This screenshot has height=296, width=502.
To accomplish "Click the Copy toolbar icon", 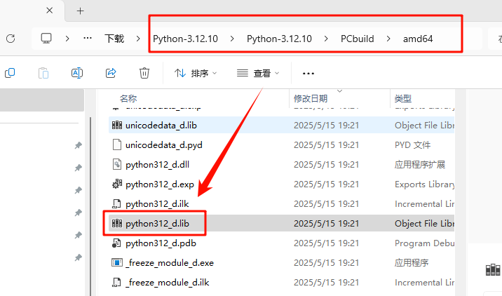I will 10,73.
